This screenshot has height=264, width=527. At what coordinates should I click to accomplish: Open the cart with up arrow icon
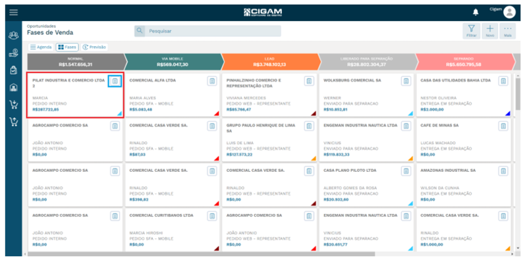click(x=13, y=122)
